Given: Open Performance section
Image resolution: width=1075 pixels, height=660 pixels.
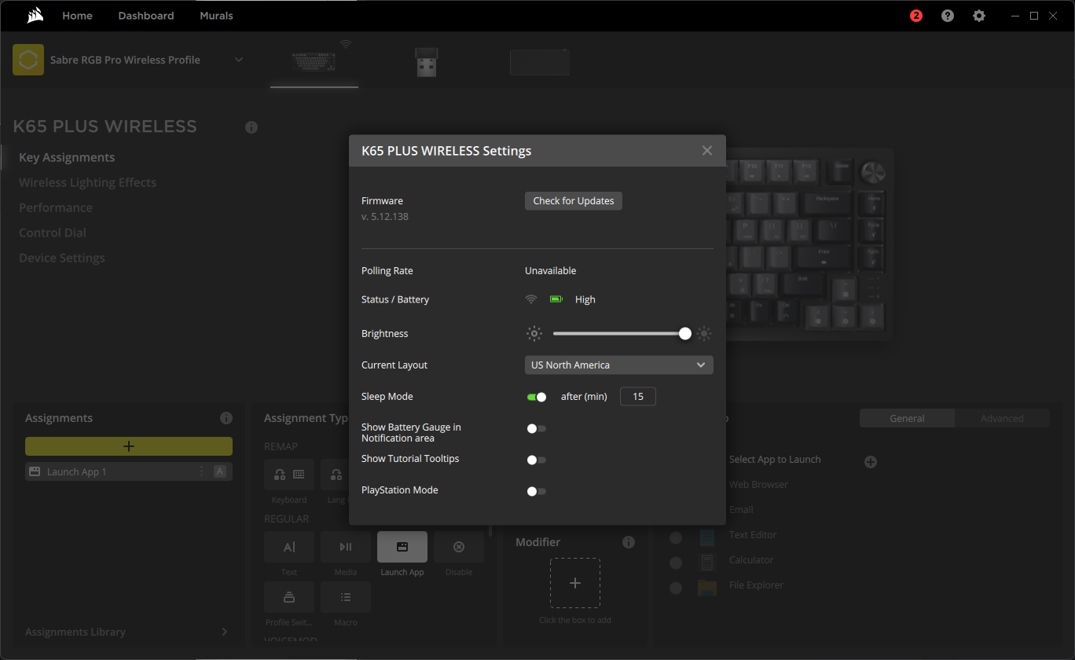Looking at the screenshot, I should coord(56,208).
